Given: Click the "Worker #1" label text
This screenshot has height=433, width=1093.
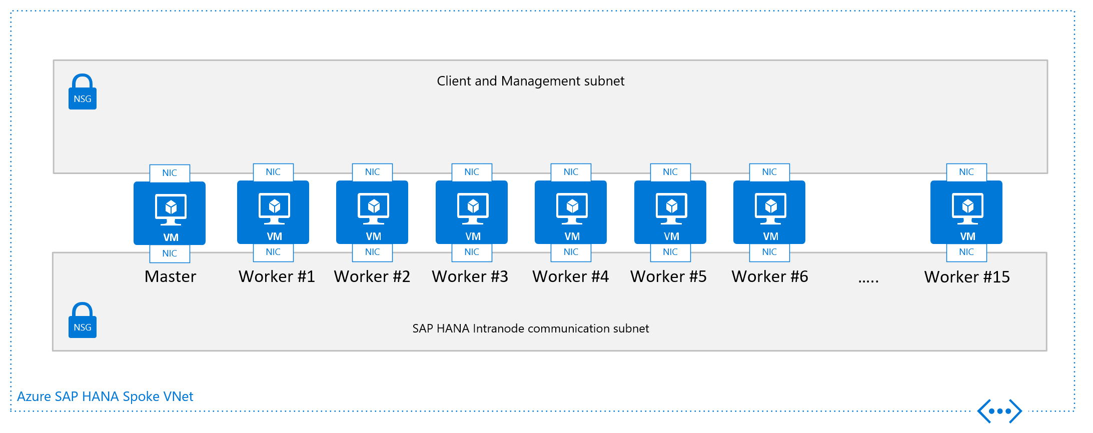Looking at the screenshot, I should (277, 276).
